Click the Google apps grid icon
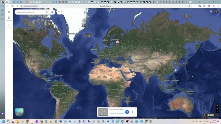221x124 pixels. click(x=211, y=11)
